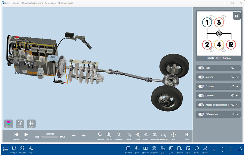
Task: Click the Velocità speed slider handle
Action: (x=41, y=137)
